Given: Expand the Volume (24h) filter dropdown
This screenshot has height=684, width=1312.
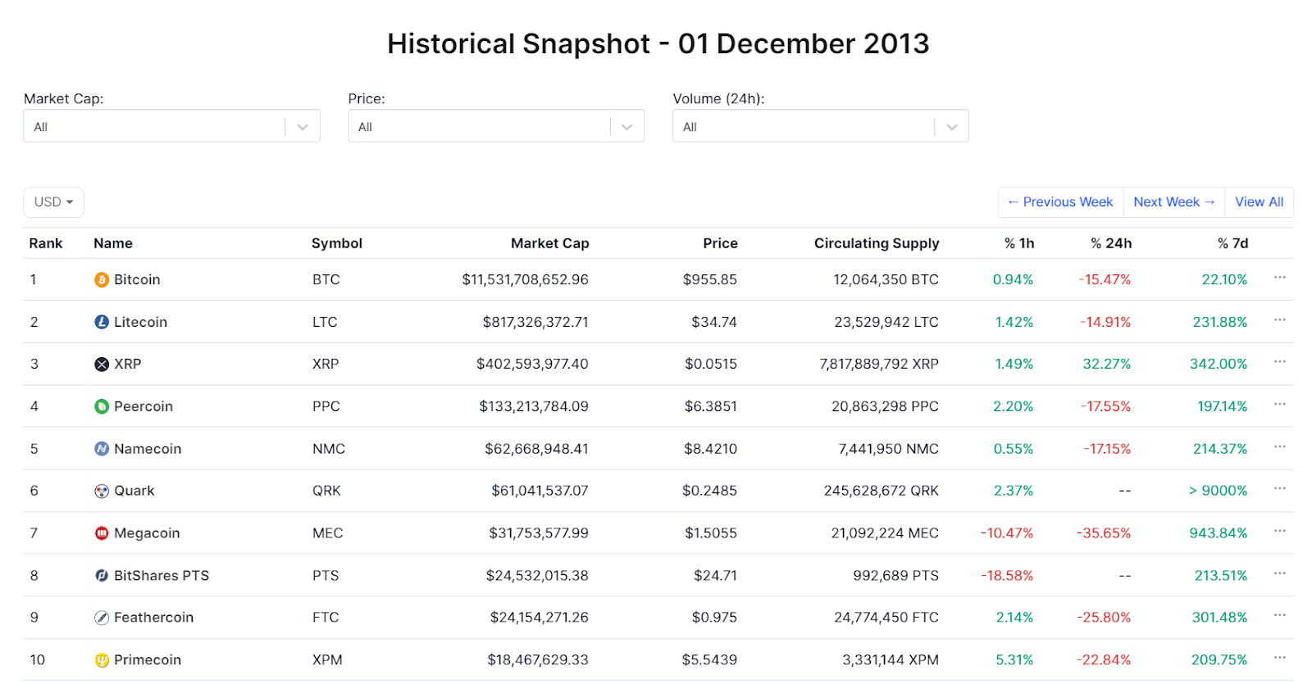Looking at the screenshot, I should [x=952, y=127].
